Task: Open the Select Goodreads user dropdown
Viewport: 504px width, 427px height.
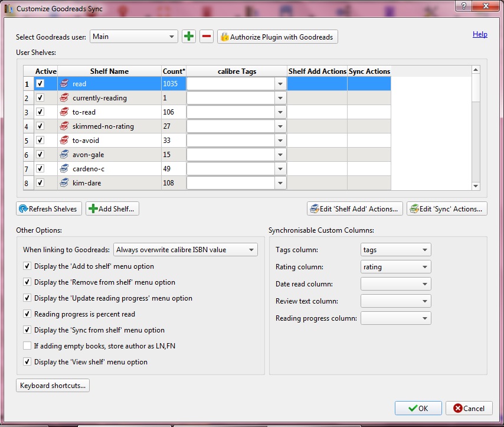Action: click(134, 37)
